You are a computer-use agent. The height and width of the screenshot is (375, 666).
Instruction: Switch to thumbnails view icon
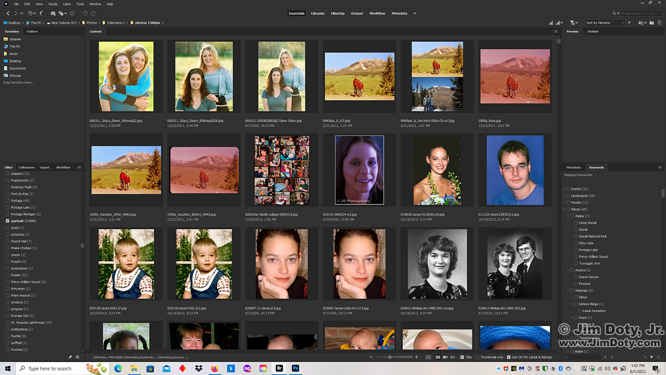tap(438, 357)
